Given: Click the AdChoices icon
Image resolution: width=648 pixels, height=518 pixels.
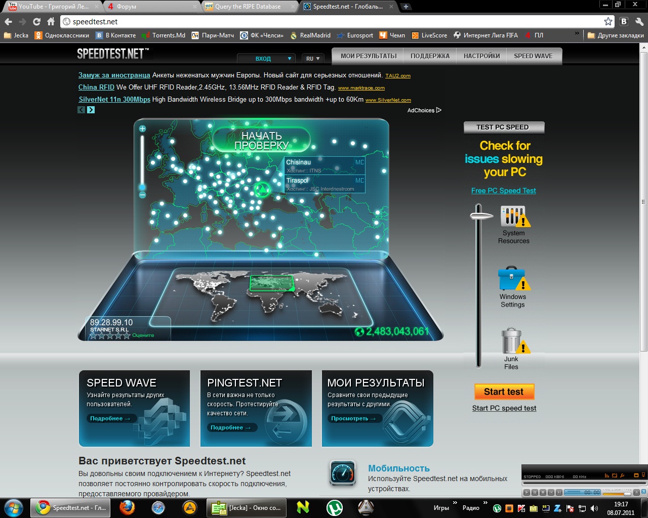Looking at the screenshot, I should [438, 110].
